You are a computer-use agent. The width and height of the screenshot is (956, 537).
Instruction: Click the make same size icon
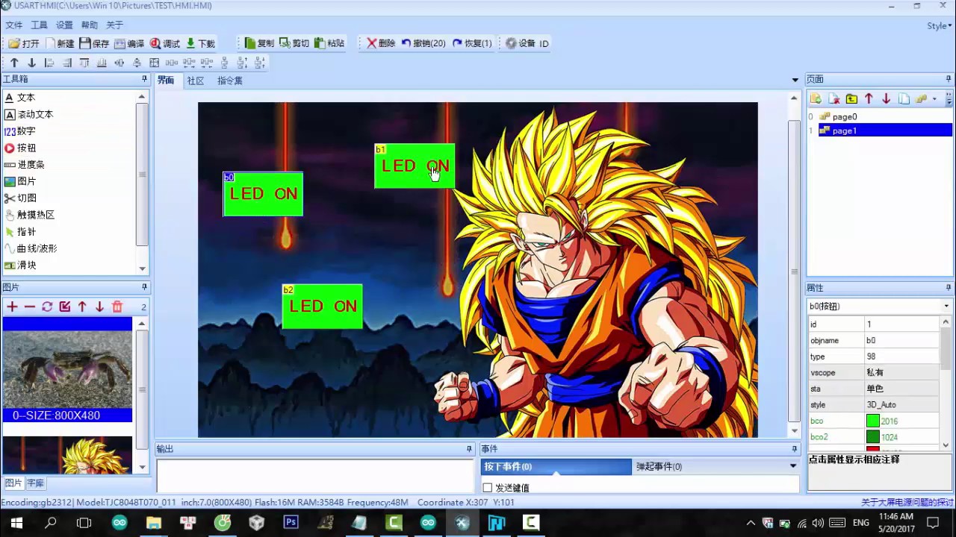(x=155, y=63)
